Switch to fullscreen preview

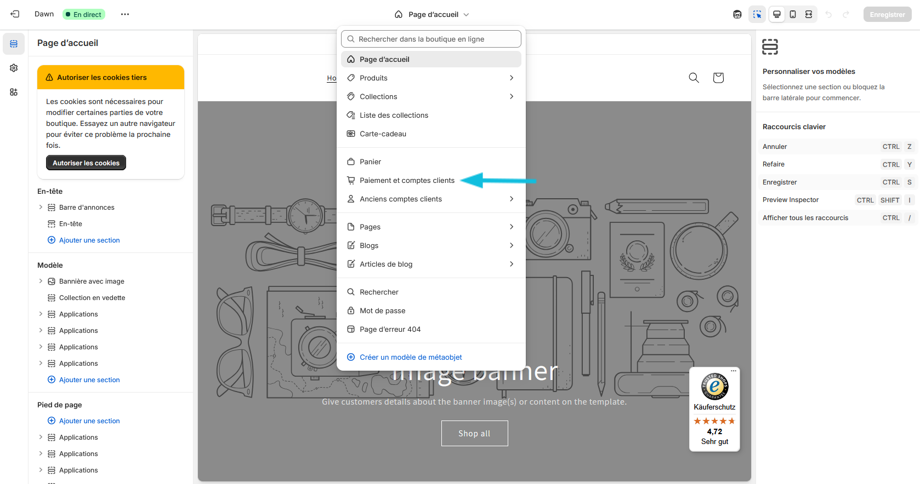pyautogui.click(x=809, y=14)
